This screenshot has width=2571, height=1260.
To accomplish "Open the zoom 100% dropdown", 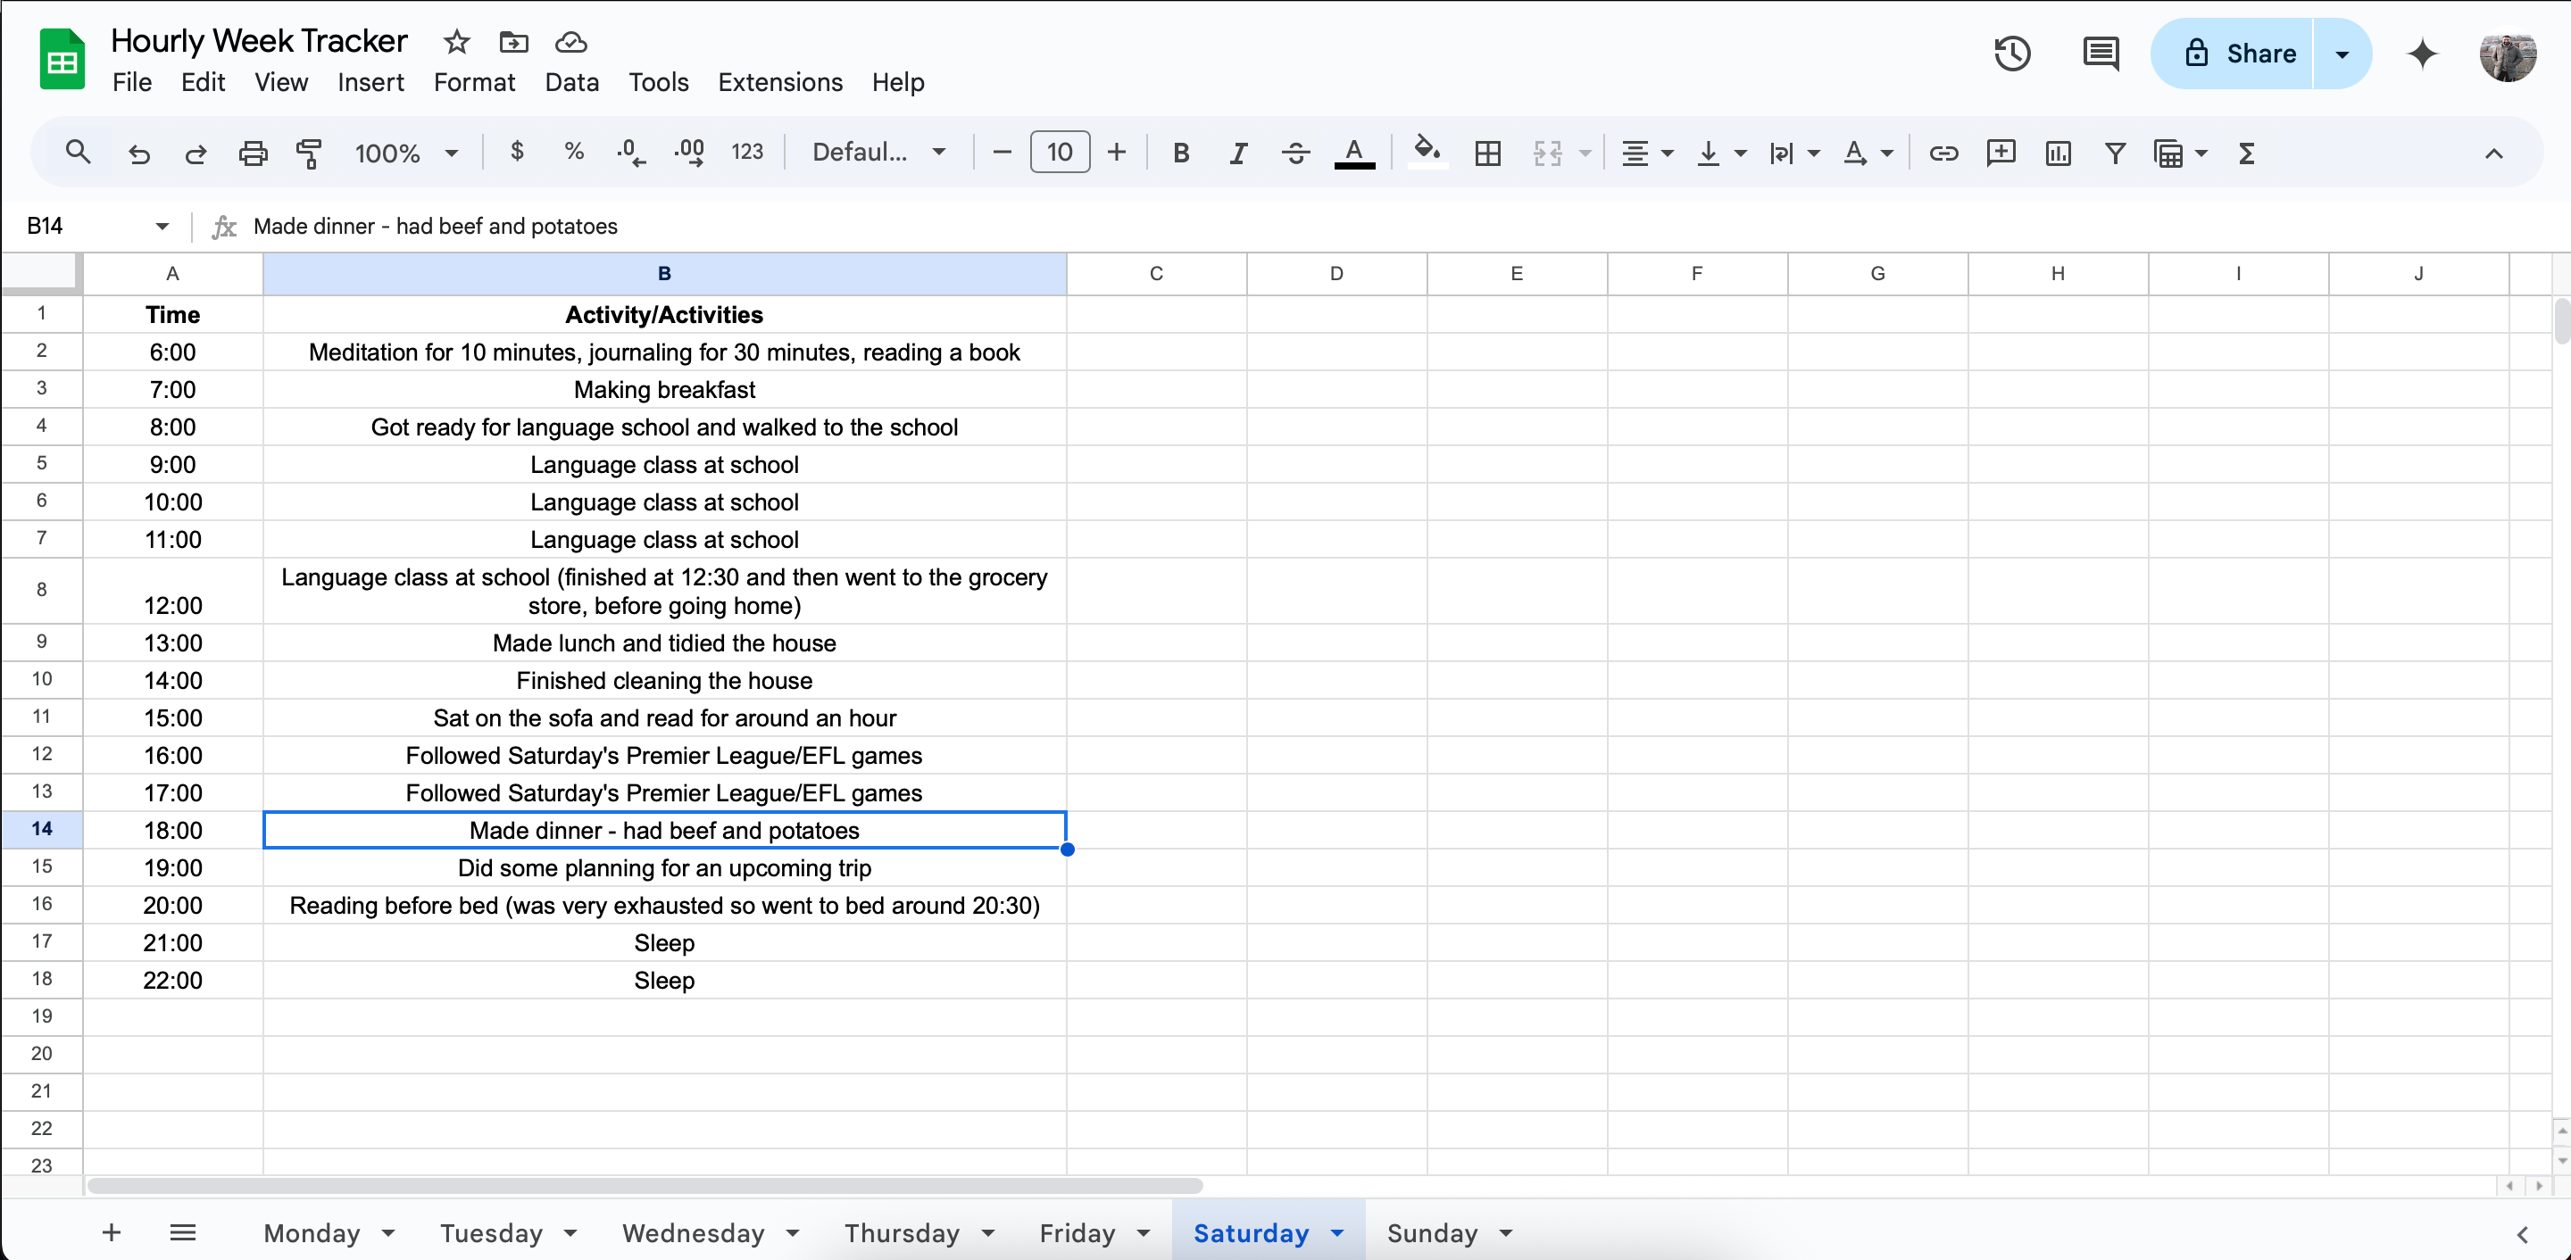I will pyautogui.click(x=406, y=153).
